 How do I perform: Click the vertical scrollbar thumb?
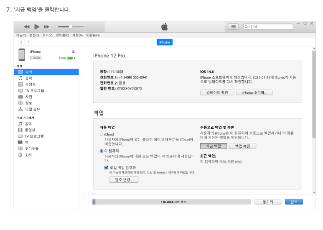coord(314,95)
